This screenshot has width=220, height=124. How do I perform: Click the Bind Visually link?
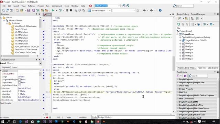[x=6, y=103]
